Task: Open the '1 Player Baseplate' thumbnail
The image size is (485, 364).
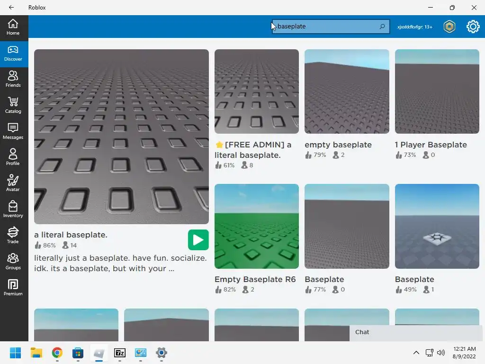Action: point(437,91)
